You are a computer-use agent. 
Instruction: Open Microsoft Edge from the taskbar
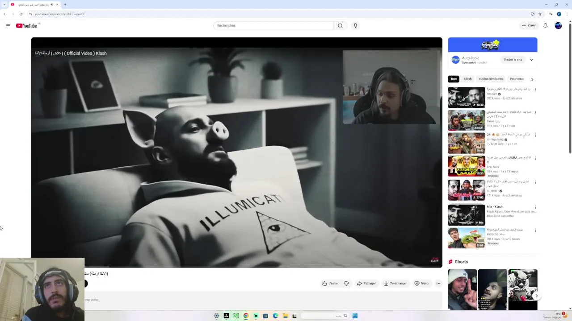coord(275,316)
